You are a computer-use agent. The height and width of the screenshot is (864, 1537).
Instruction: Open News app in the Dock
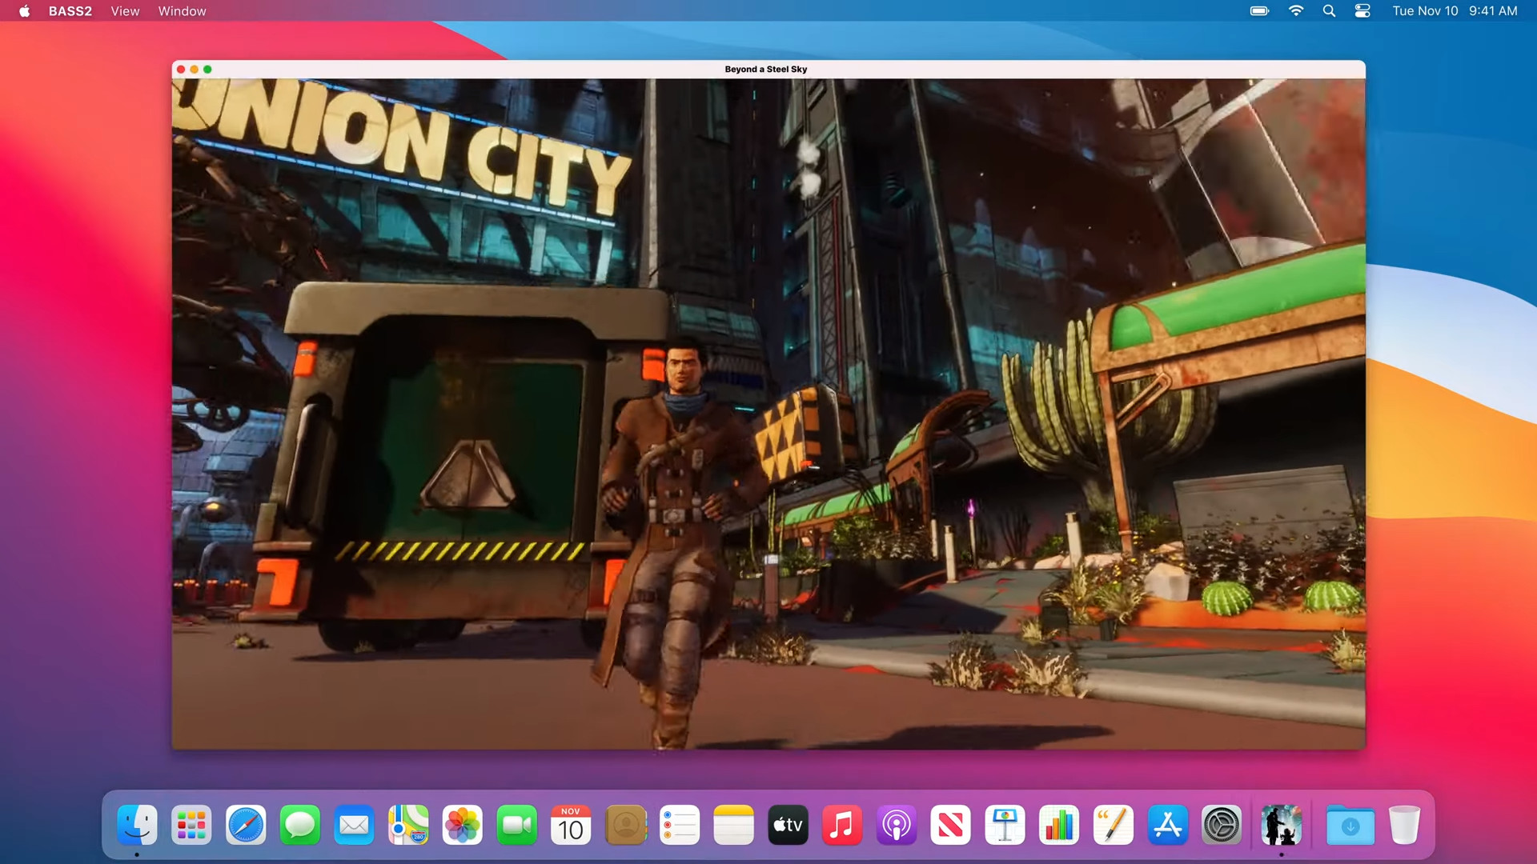(x=951, y=825)
